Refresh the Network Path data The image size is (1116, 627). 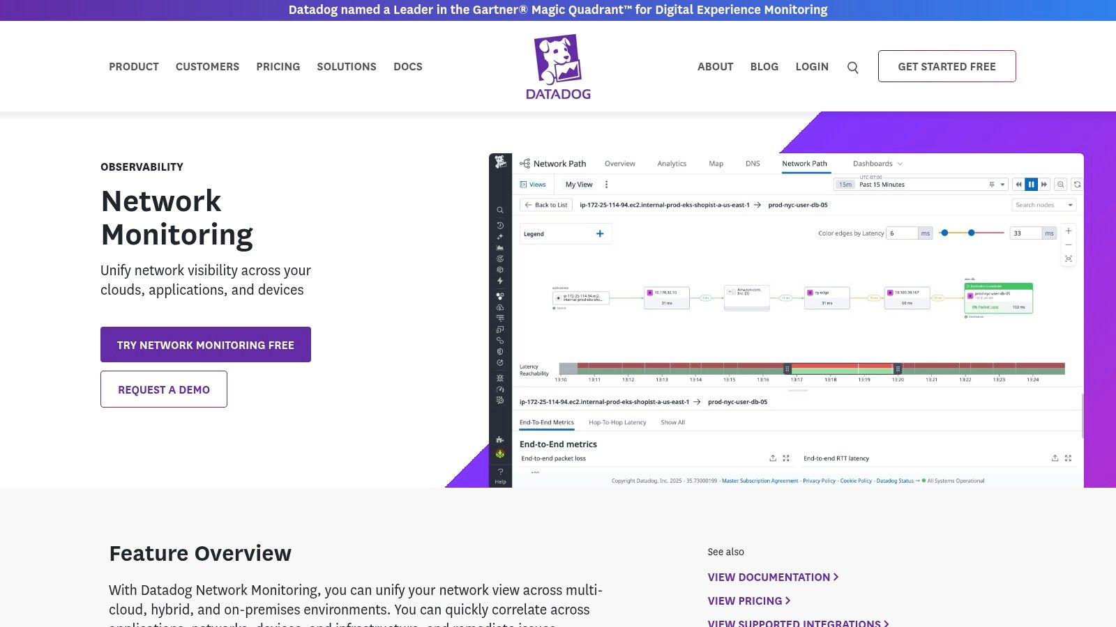point(1077,184)
